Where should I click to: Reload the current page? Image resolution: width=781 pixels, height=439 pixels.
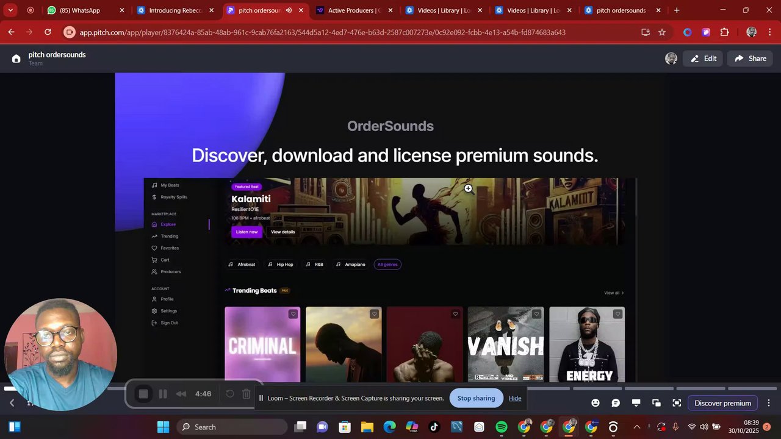[48, 32]
